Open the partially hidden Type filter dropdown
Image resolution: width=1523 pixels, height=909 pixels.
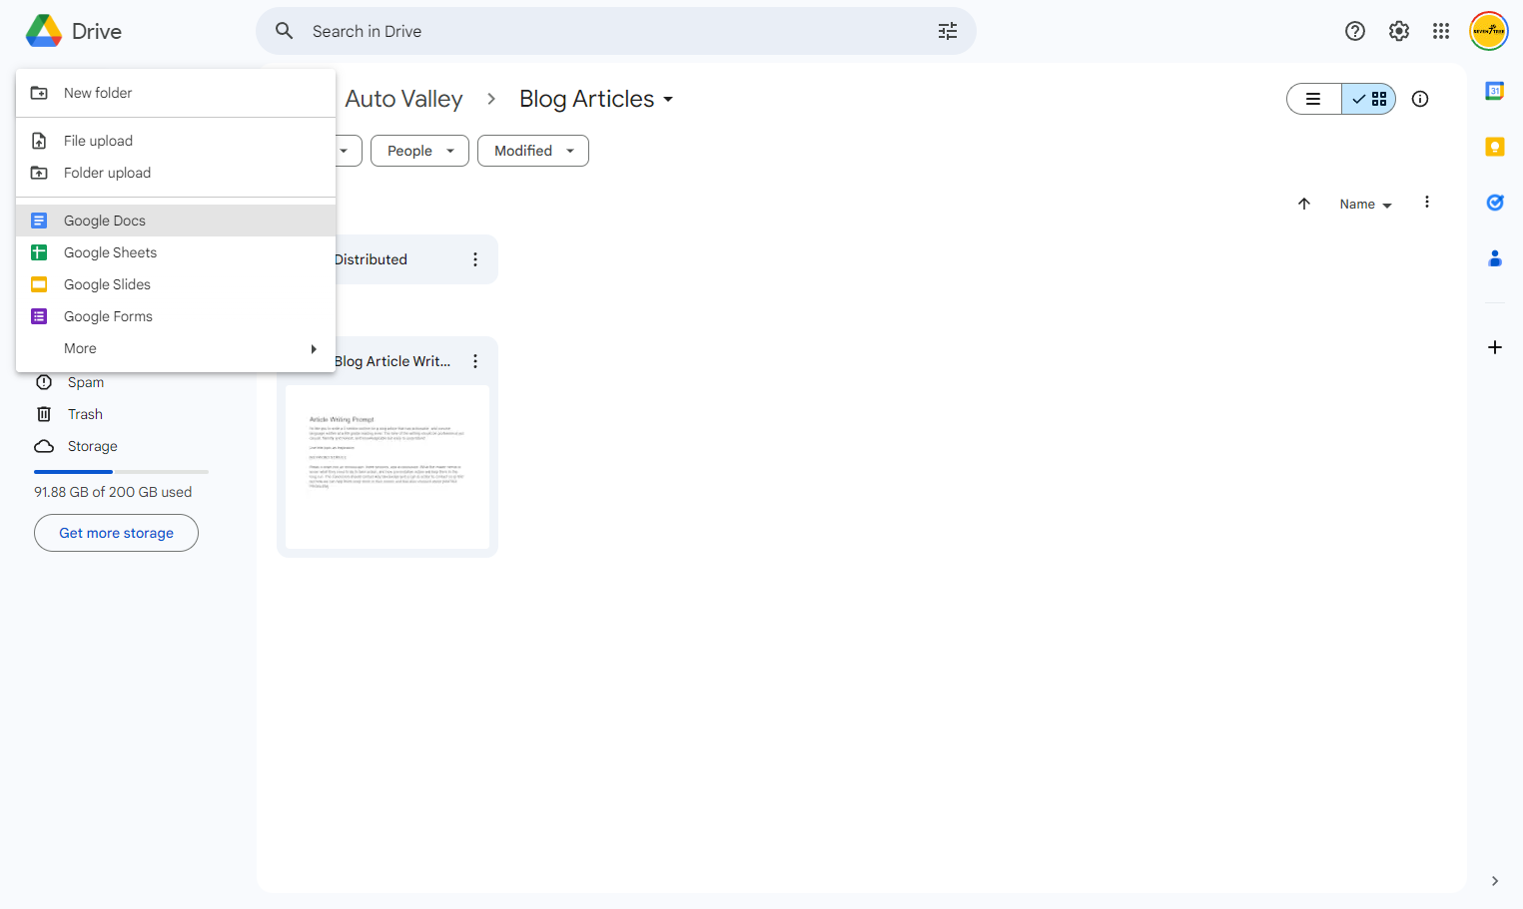point(347,151)
